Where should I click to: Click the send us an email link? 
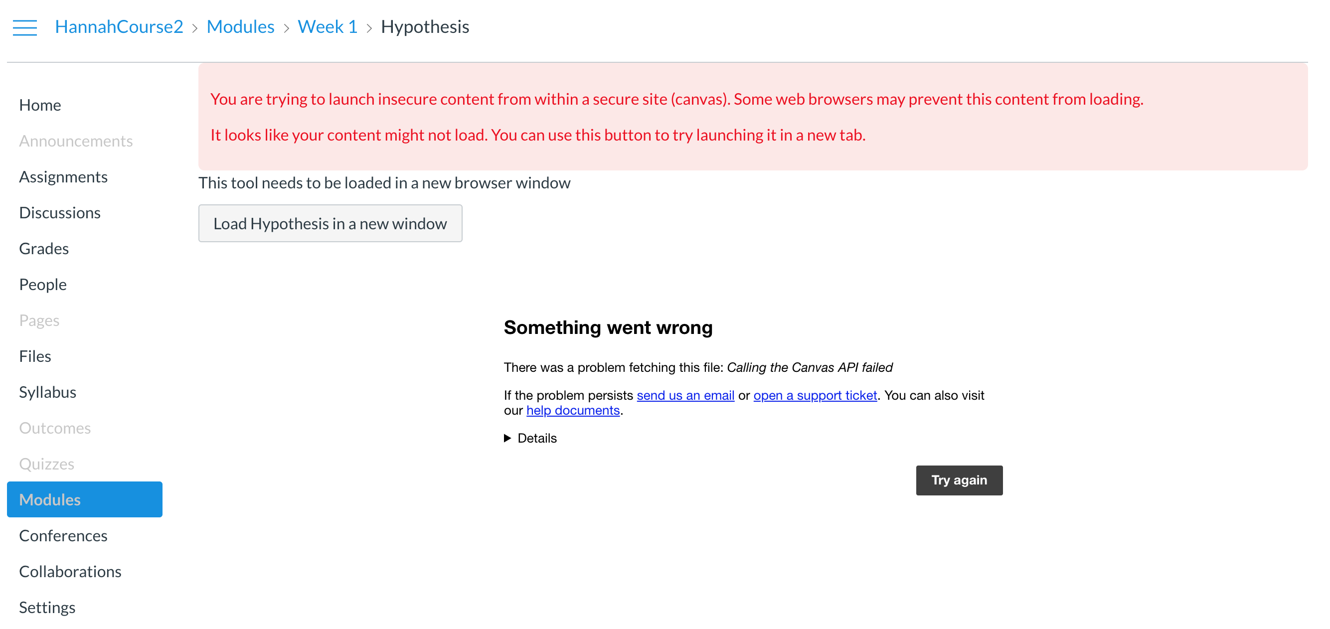coord(685,395)
